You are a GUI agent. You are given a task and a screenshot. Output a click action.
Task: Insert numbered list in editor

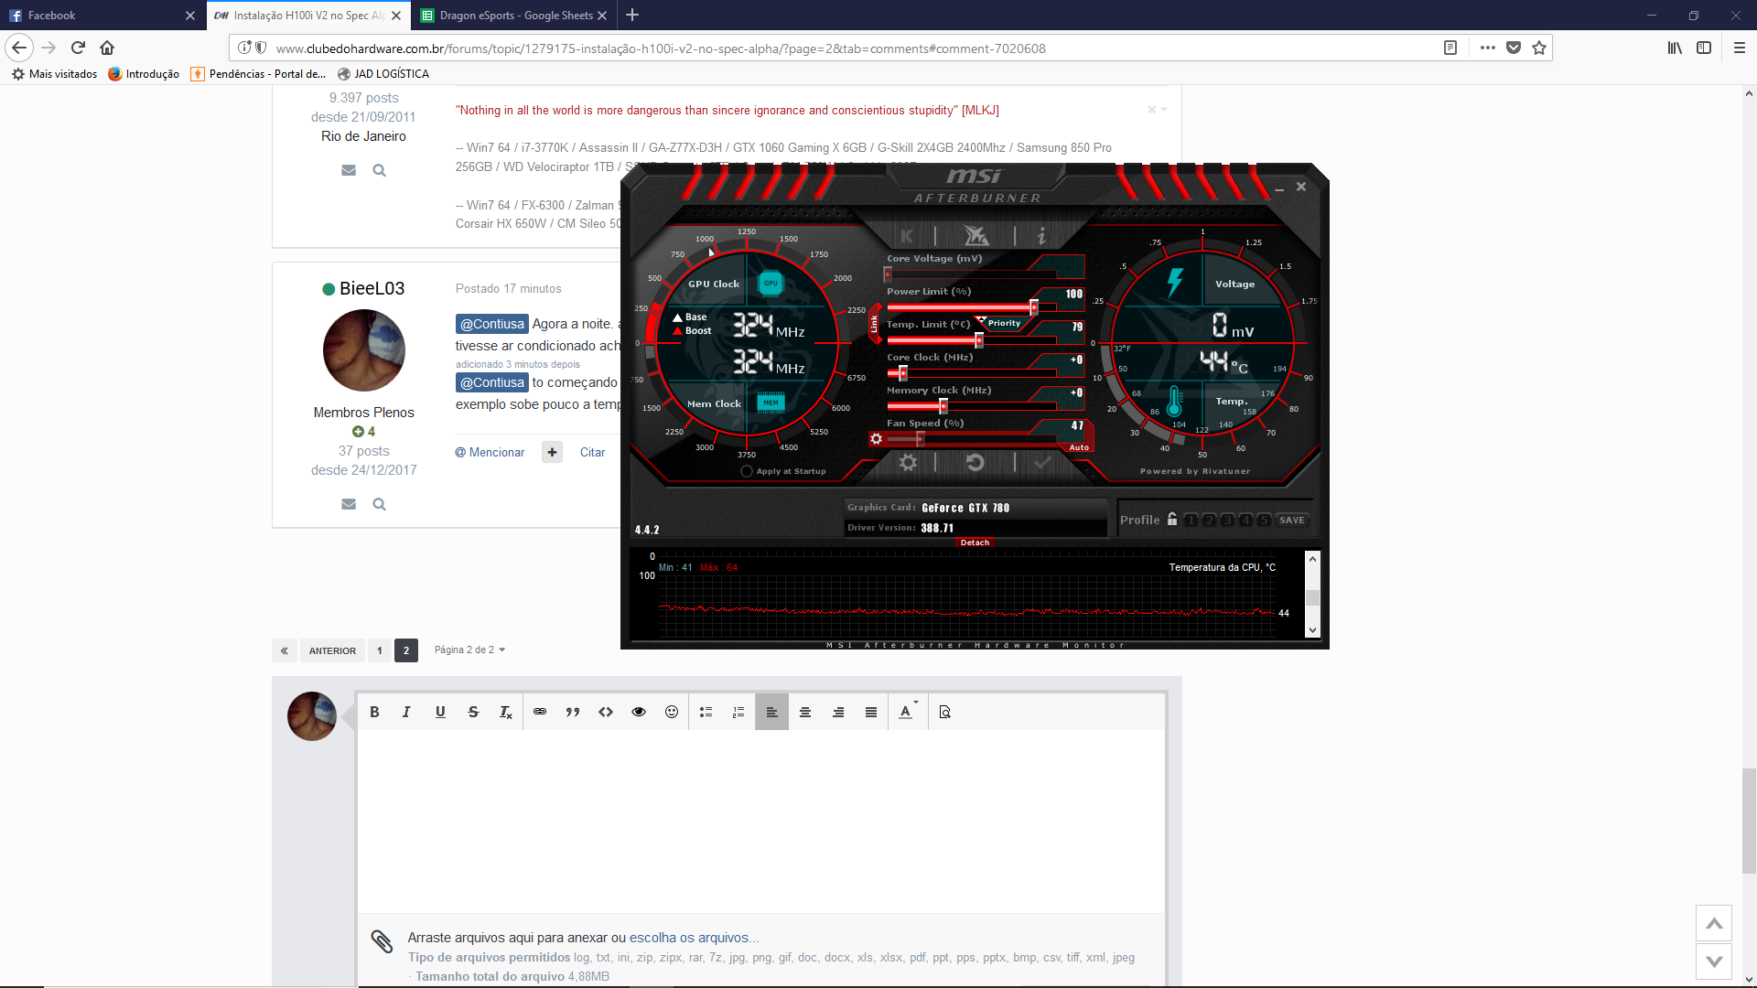(x=738, y=712)
